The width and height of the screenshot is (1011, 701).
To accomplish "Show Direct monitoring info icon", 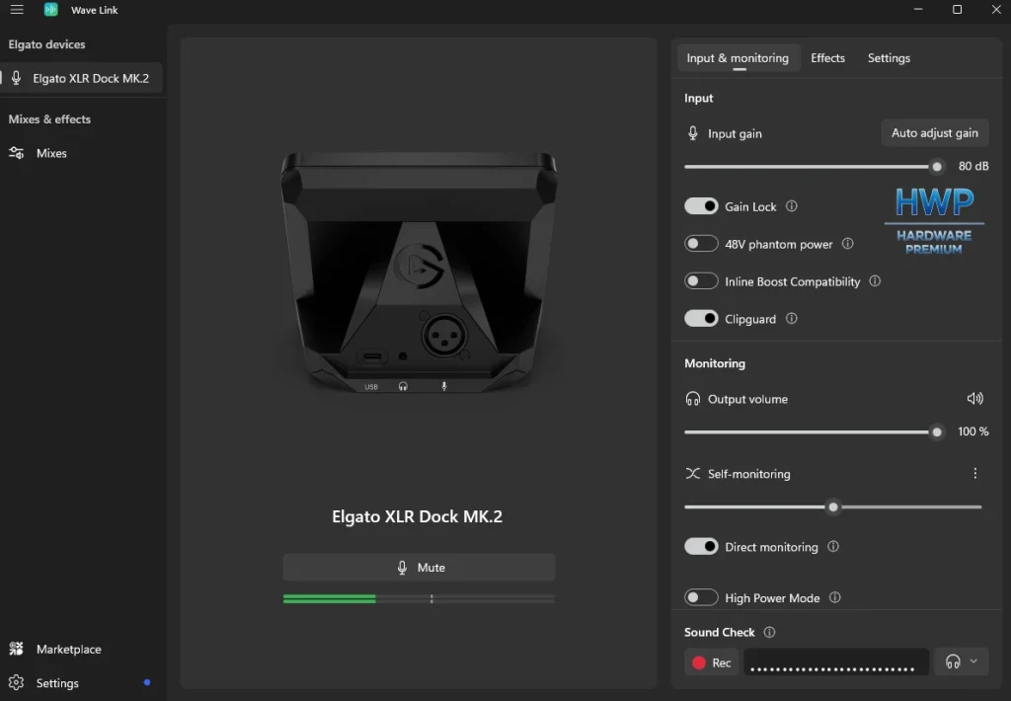I will pos(833,547).
